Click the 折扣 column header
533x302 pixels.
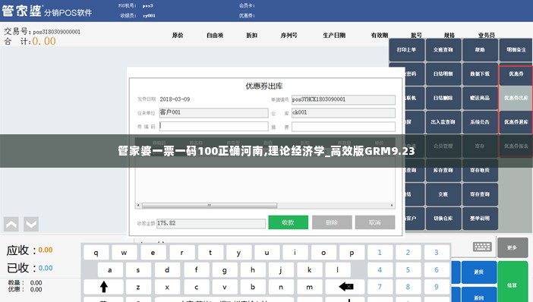coord(252,35)
